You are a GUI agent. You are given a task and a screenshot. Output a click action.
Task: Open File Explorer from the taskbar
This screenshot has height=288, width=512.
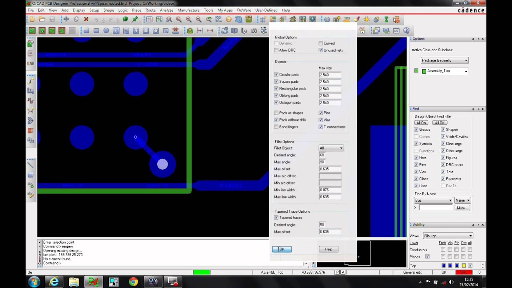pos(74,282)
